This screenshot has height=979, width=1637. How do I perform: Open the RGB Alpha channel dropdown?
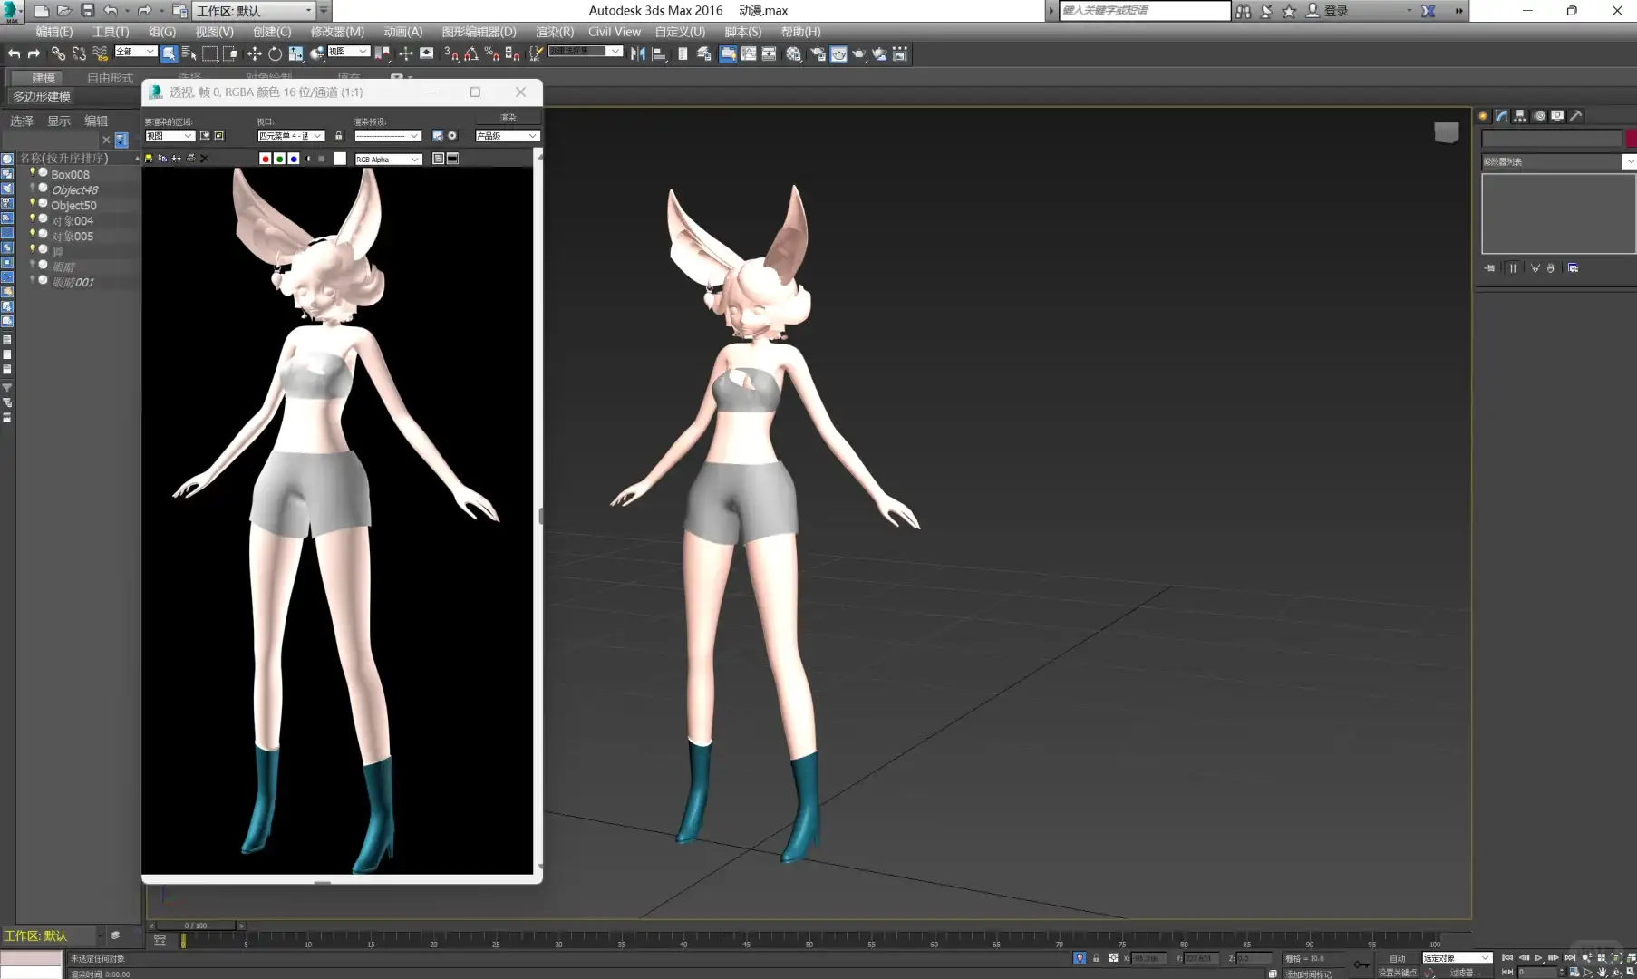[388, 160]
